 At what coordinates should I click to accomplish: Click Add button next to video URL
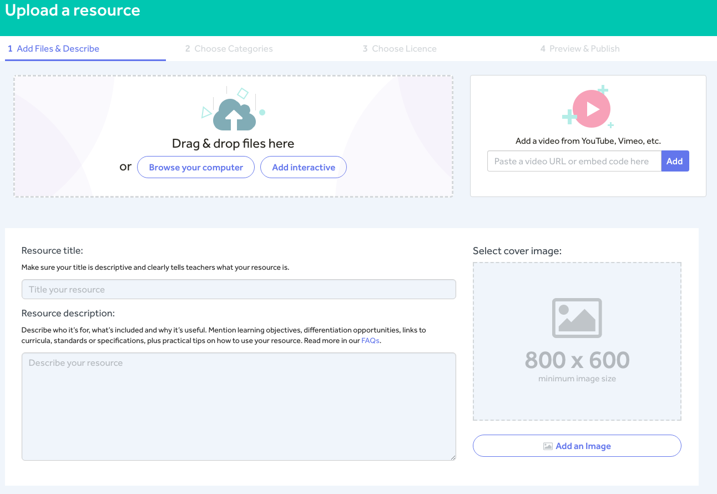tap(675, 162)
